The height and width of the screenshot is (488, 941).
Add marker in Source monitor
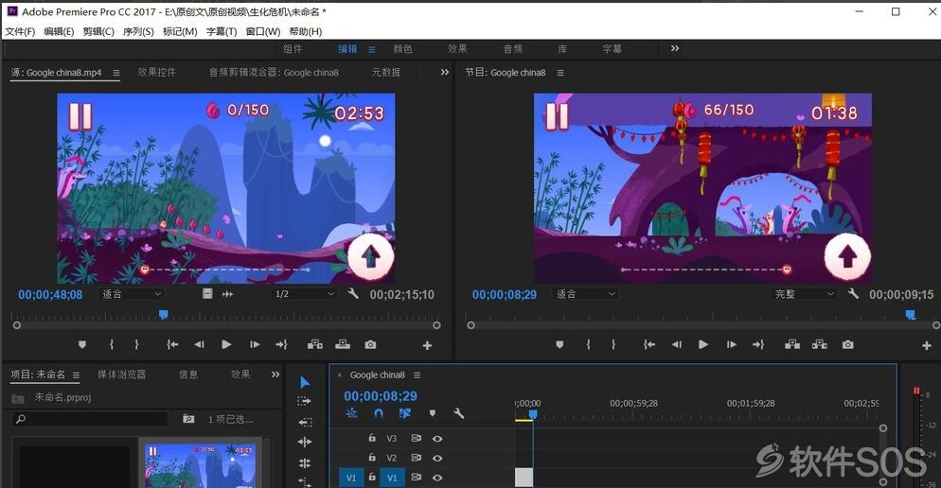click(82, 344)
